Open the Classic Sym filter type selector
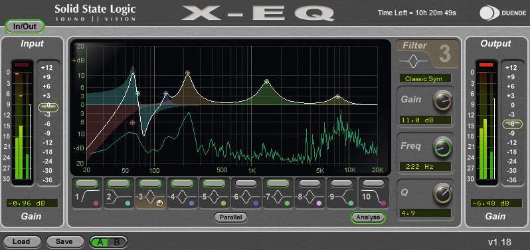Viewport: 530px width, 250px height. point(425,78)
